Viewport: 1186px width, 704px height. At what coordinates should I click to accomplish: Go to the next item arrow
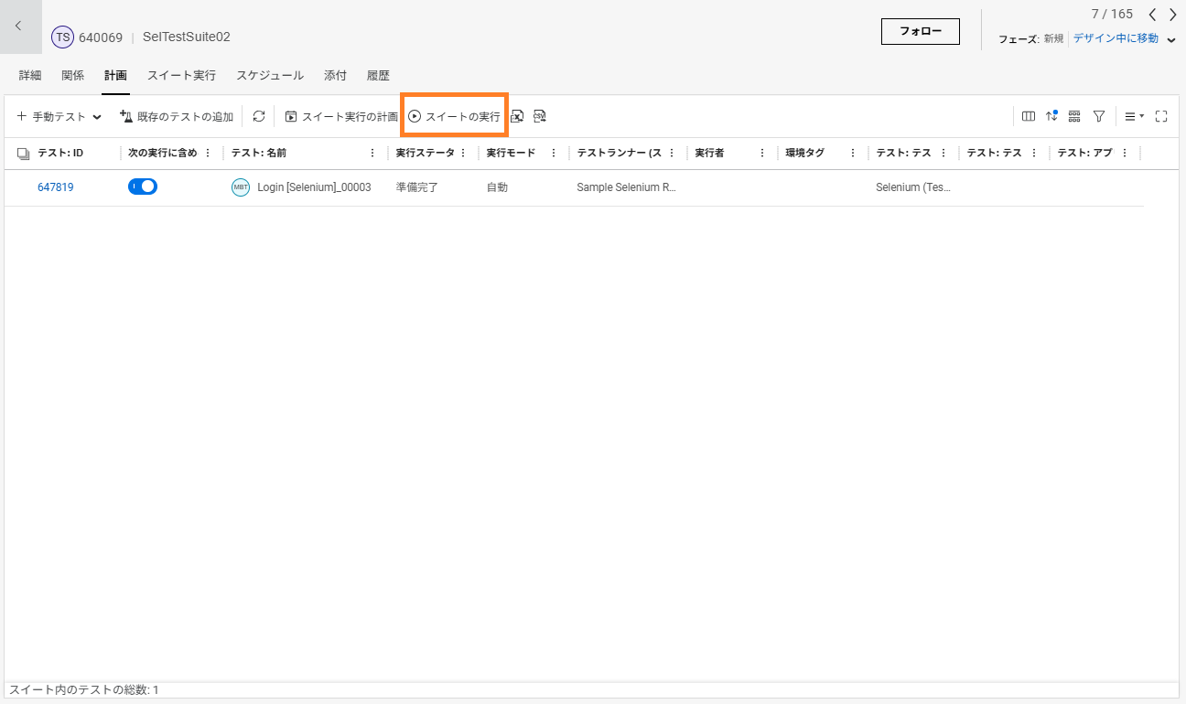click(x=1173, y=15)
